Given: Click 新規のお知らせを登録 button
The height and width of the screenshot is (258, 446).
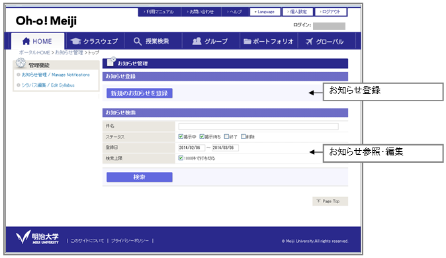Looking at the screenshot, I should pos(140,93).
